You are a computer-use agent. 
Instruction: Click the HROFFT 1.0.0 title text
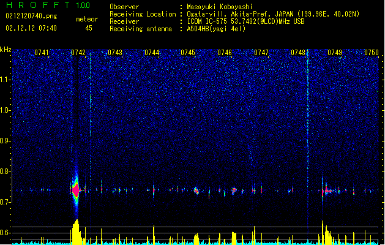(x=48, y=5)
